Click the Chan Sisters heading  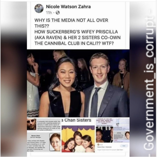[76, 120]
